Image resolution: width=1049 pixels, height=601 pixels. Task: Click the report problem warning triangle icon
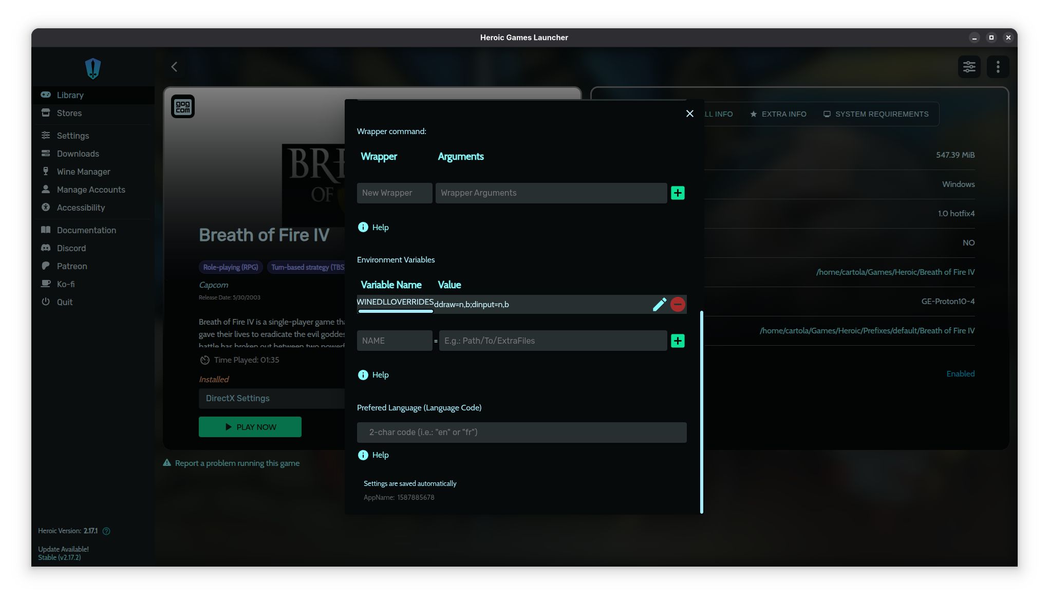(x=167, y=463)
